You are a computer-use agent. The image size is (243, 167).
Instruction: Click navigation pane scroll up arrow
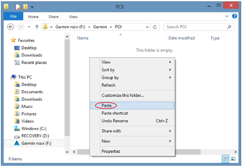(x=67, y=37)
